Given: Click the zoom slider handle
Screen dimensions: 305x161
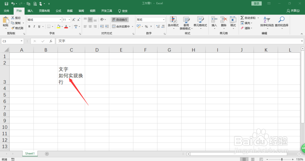Looking at the screenshot, I should [282, 159].
